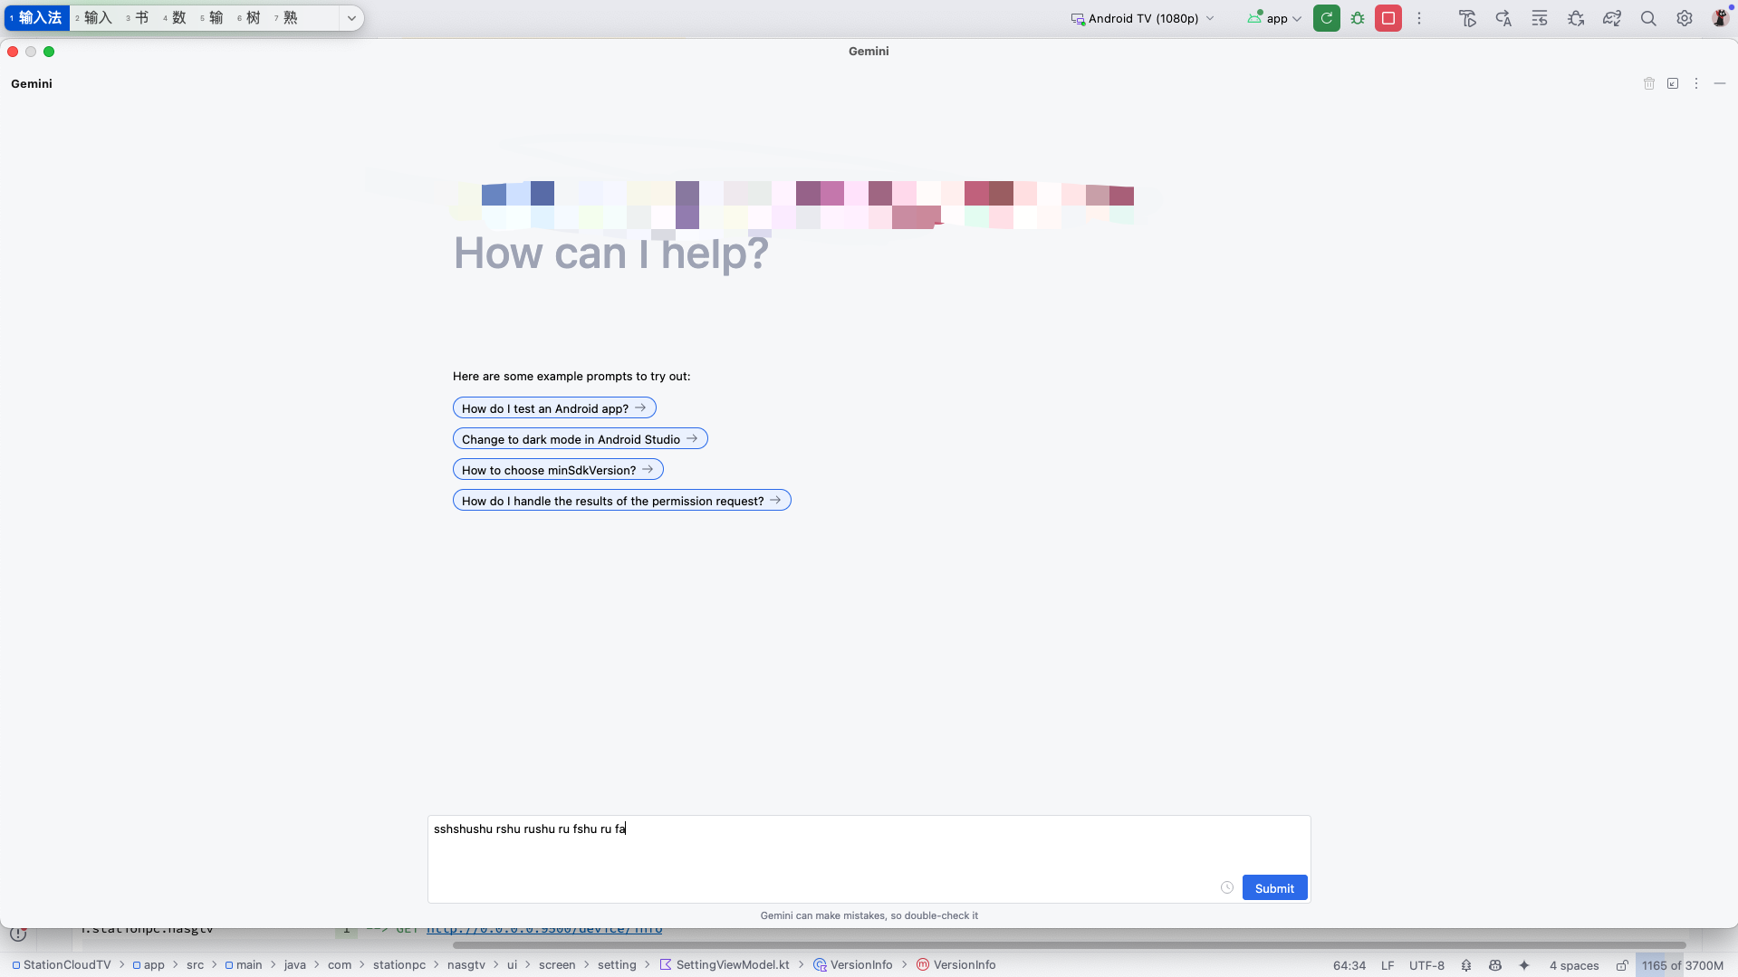
Task: Open prompt history clock icon
Action: tap(1226, 887)
